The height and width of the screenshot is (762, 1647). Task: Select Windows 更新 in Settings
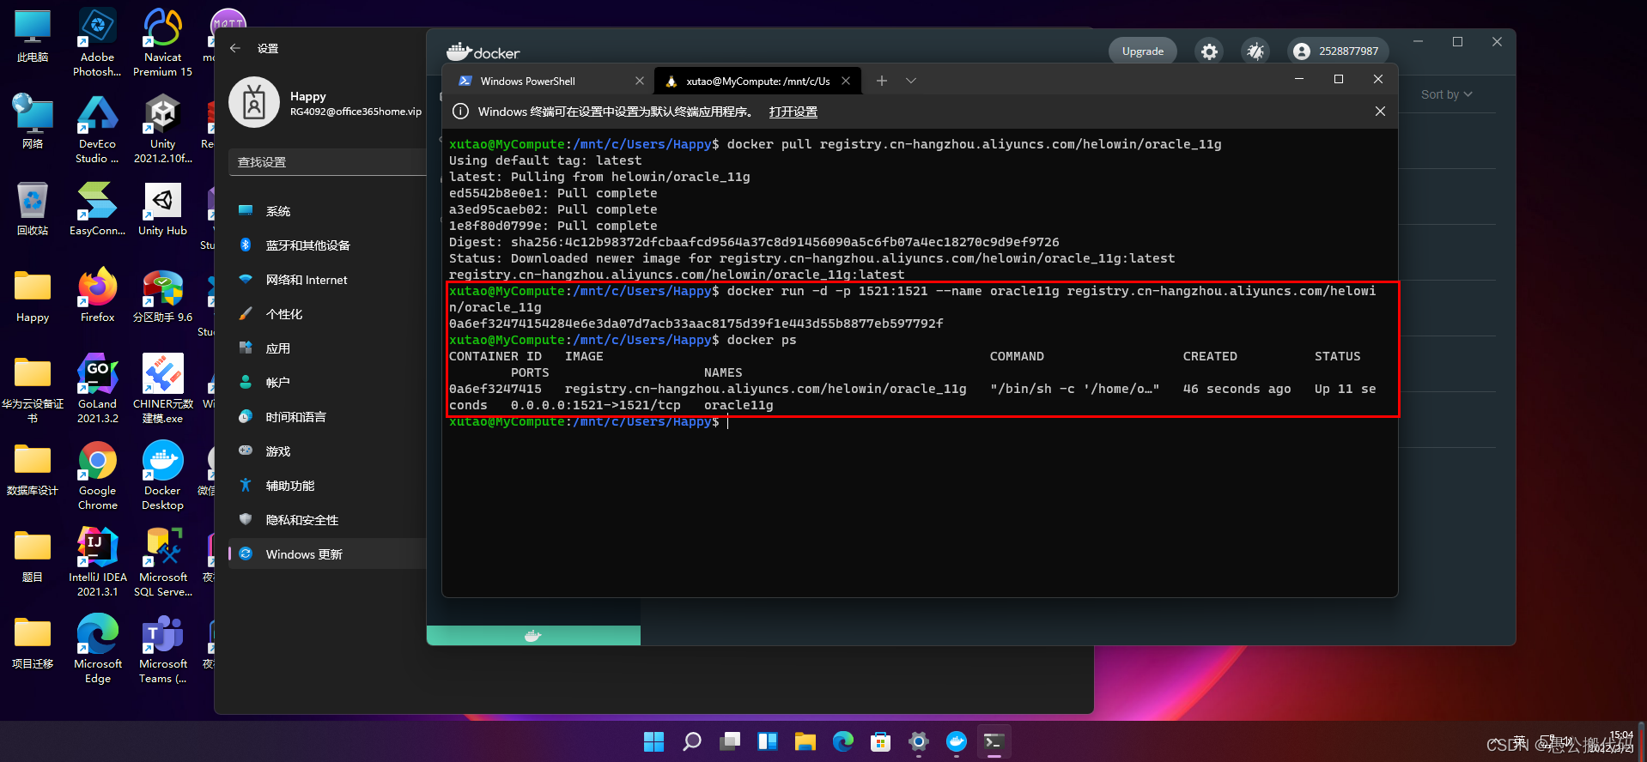tap(328, 554)
